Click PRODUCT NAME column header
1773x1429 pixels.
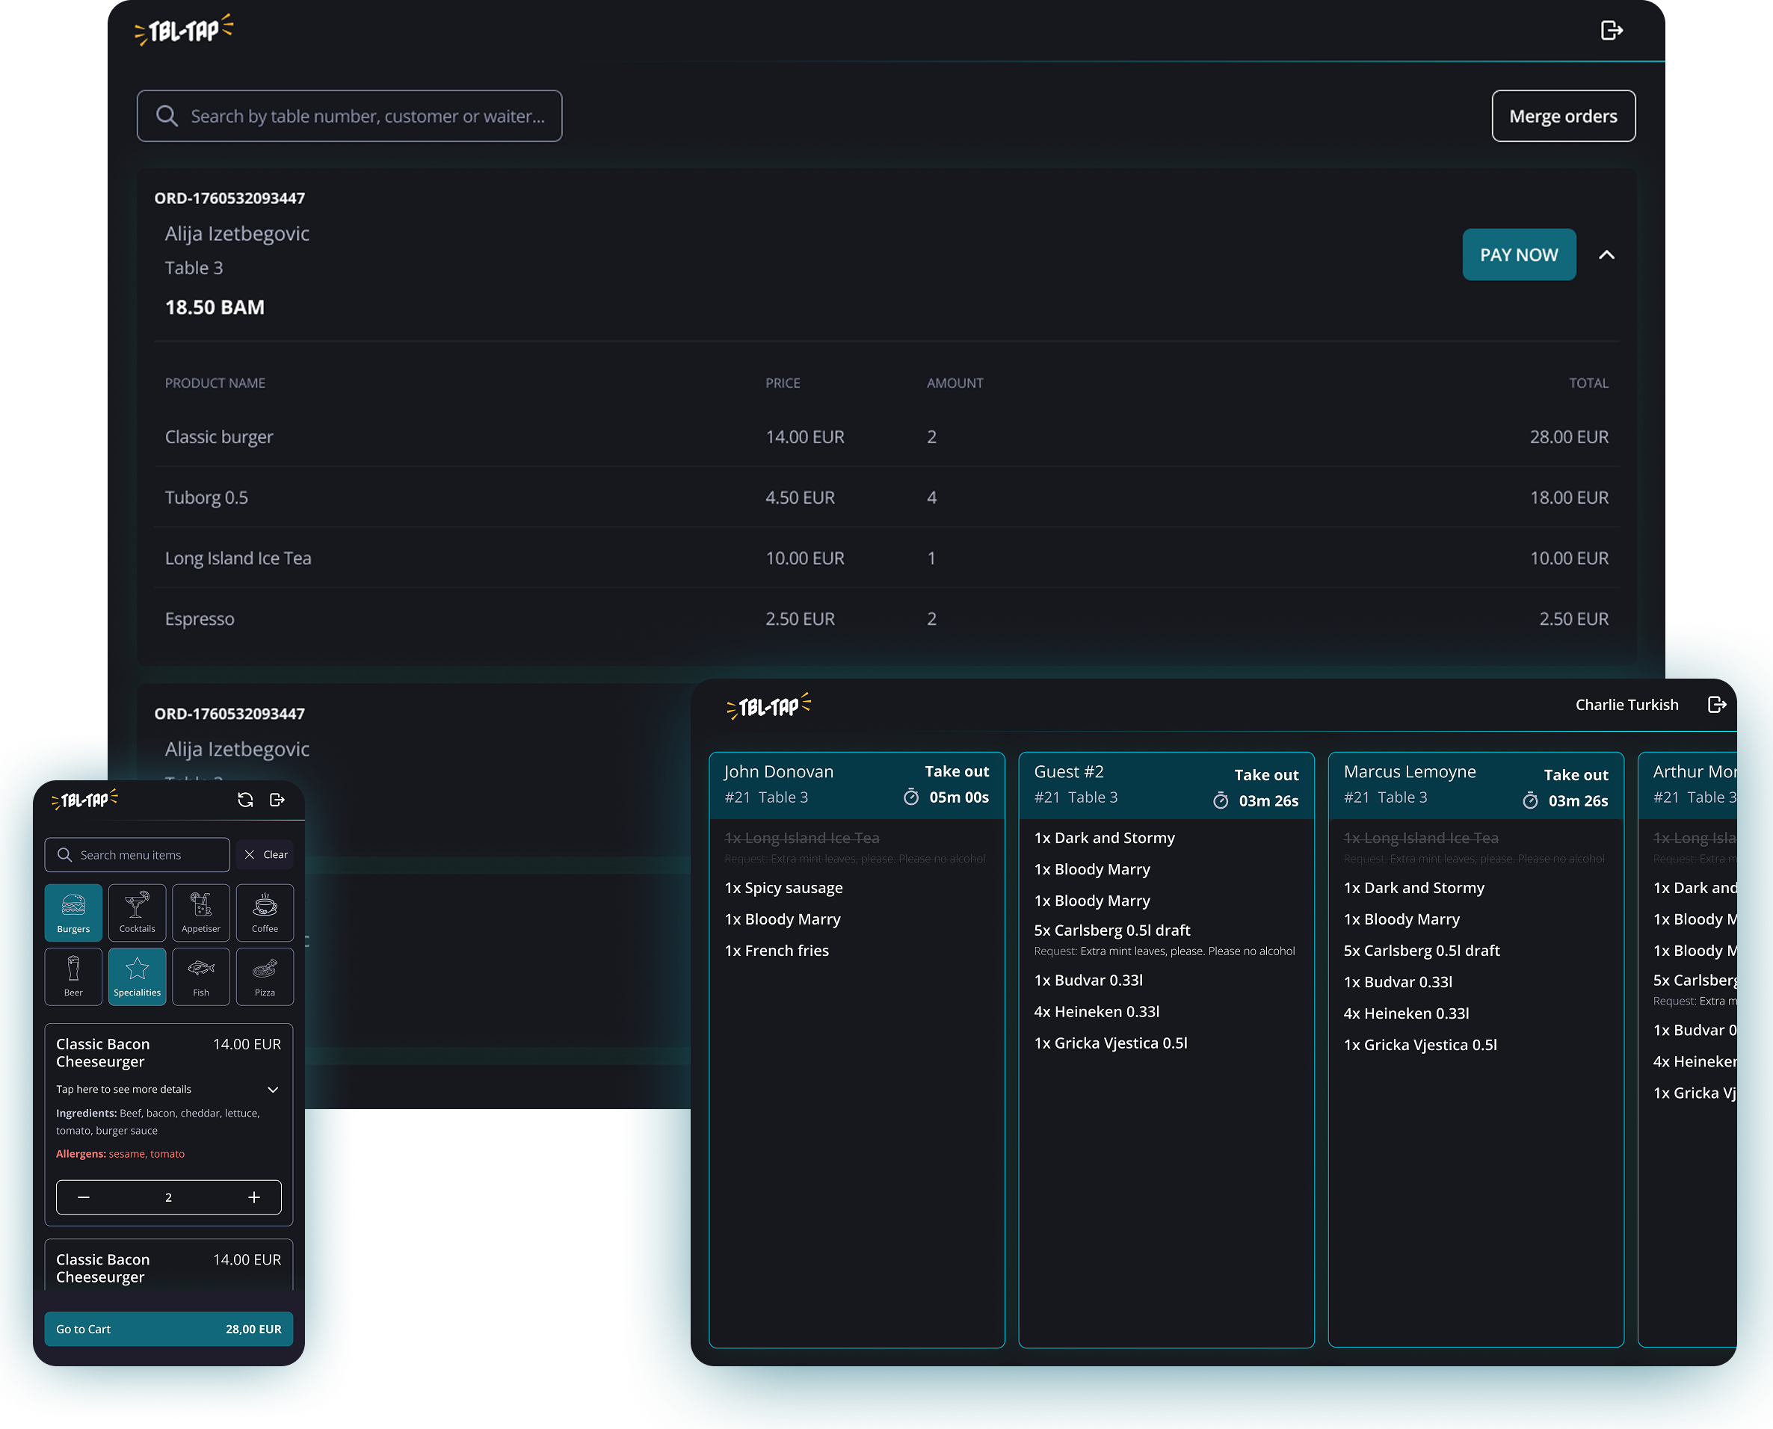pos(215,383)
